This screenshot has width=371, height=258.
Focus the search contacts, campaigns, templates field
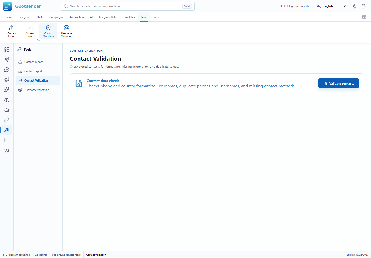click(128, 6)
